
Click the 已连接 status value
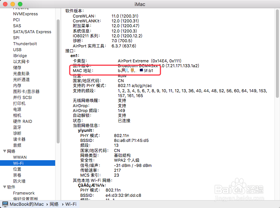[124, 121]
